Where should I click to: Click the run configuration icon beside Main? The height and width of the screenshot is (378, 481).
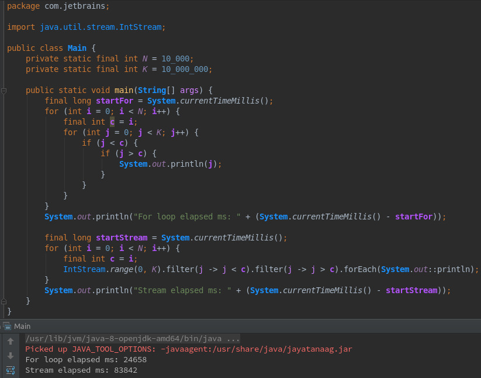coord(7,326)
